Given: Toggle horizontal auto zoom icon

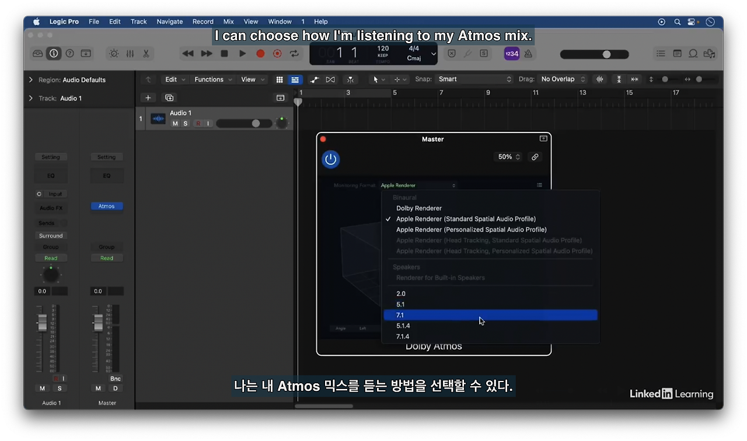Looking at the screenshot, I should (635, 79).
